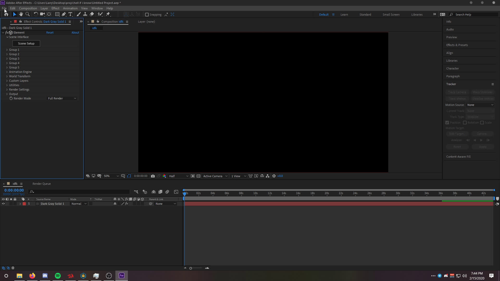The width and height of the screenshot is (500, 281).
Task: Select the Horizontal Type tool
Action: (70, 14)
